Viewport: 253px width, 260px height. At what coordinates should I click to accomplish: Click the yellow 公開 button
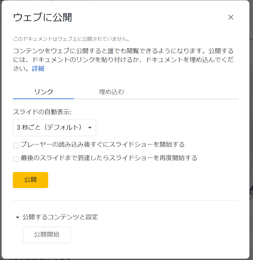30,180
